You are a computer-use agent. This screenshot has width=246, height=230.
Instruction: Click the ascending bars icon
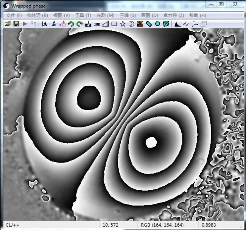(106, 24)
